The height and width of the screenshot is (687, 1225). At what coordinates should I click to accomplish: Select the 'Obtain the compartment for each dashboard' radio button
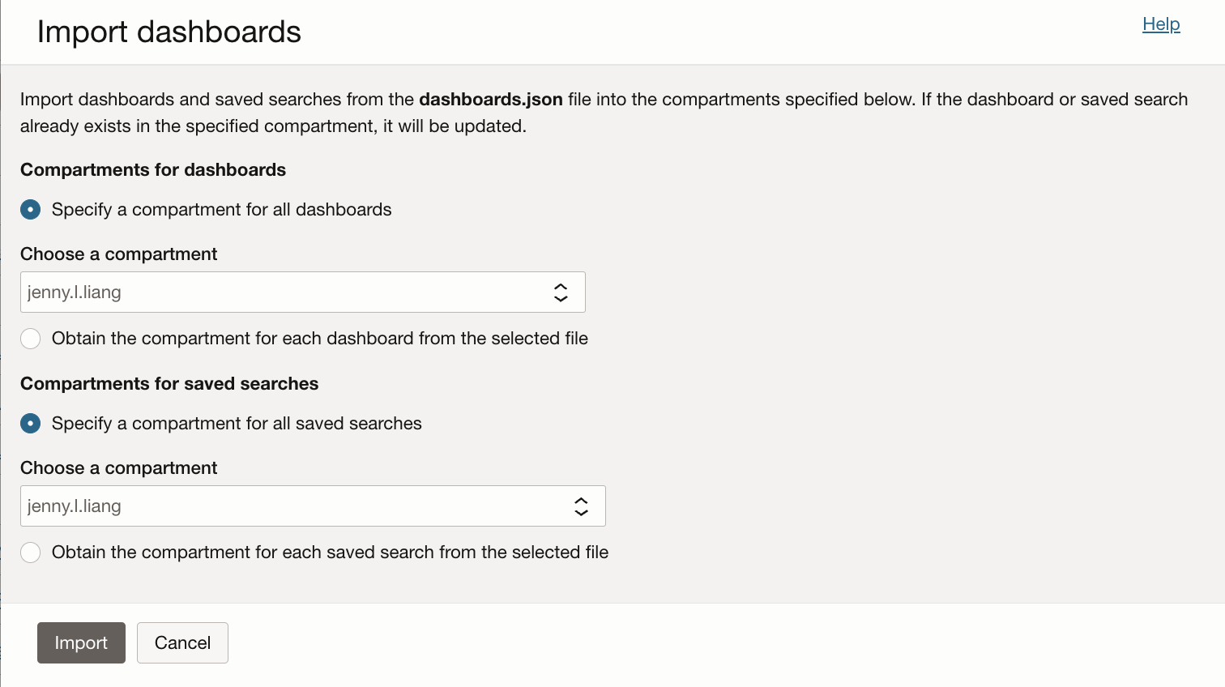pyautogui.click(x=31, y=339)
